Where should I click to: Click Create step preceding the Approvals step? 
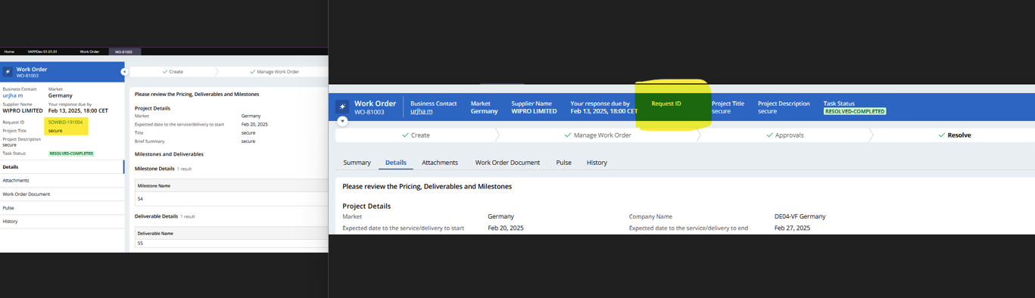[416, 135]
